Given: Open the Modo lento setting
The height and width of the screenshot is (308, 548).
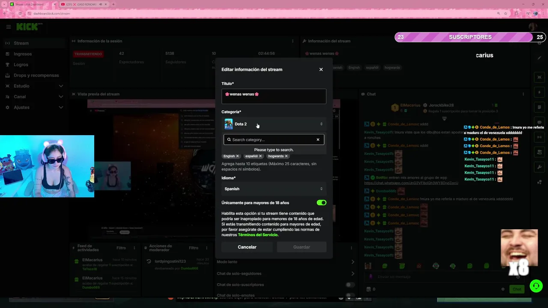Looking at the screenshot, I should coord(286,262).
